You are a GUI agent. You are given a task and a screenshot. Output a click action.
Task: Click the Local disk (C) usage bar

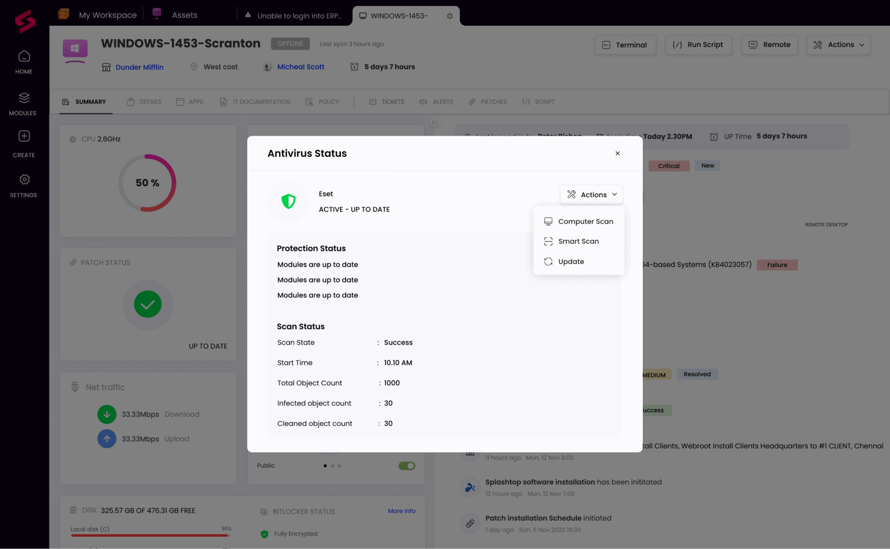click(150, 536)
